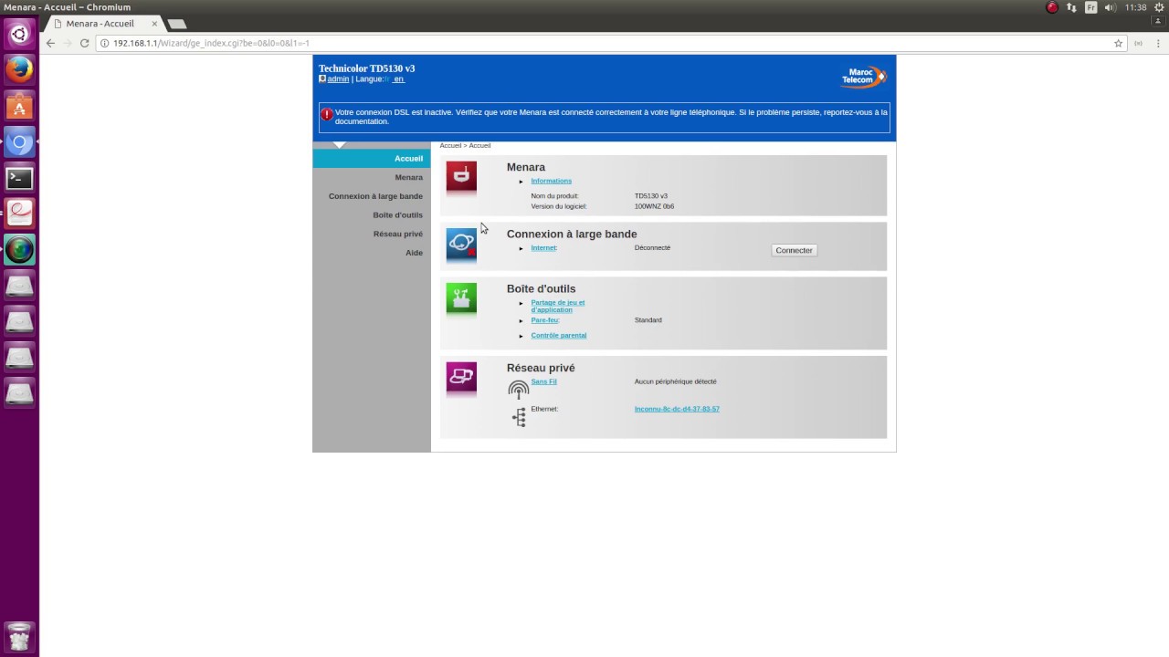This screenshot has height=657, width=1169.
Task: Open Partage de jeu et d'application link
Action: click(558, 306)
